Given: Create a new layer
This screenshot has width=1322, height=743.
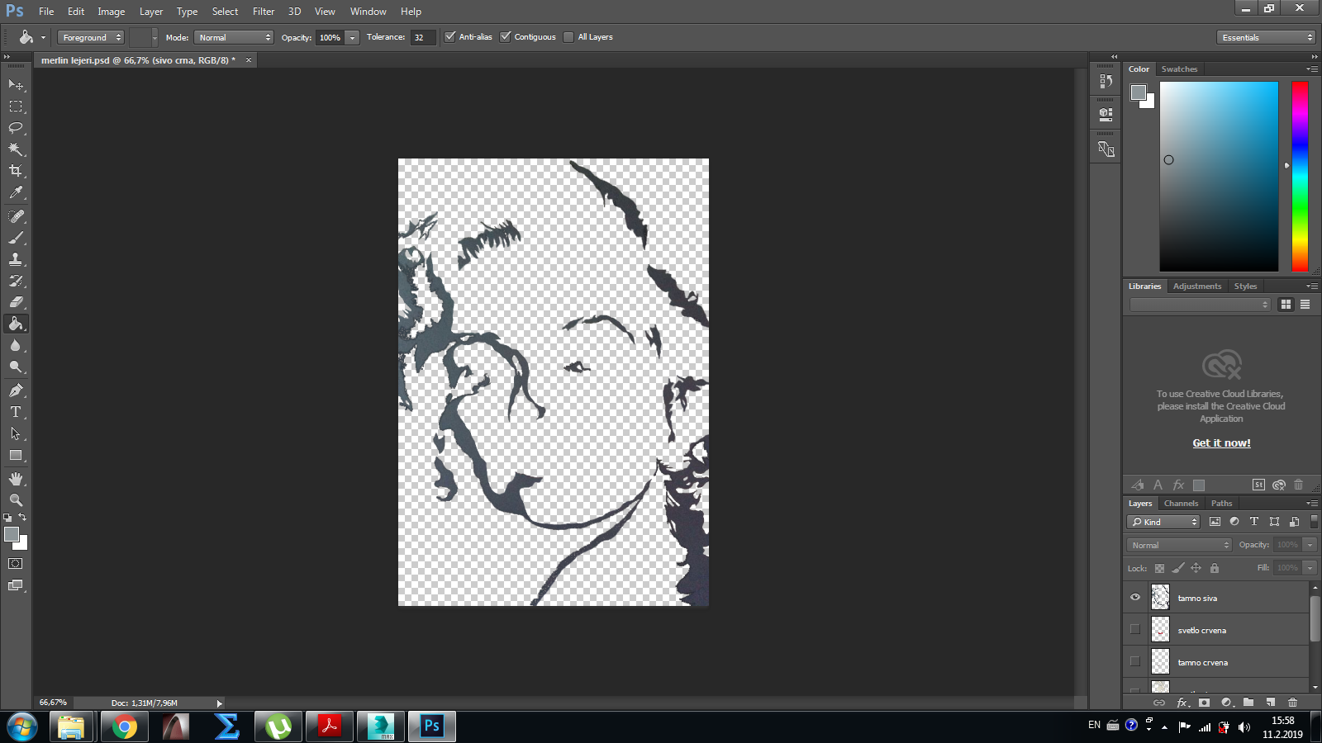Looking at the screenshot, I should (x=1271, y=703).
